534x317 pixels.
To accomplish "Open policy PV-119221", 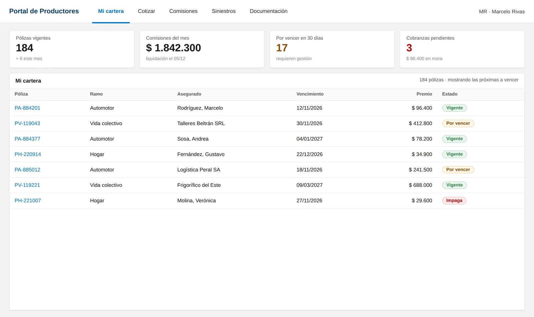I will point(27,185).
